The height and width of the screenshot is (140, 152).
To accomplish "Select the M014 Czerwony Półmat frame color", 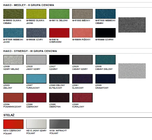I will [13, 124].
